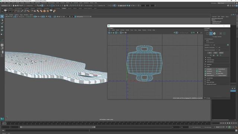
Task: Open the Channels menu in Channel Box
Action: tap(214, 17)
